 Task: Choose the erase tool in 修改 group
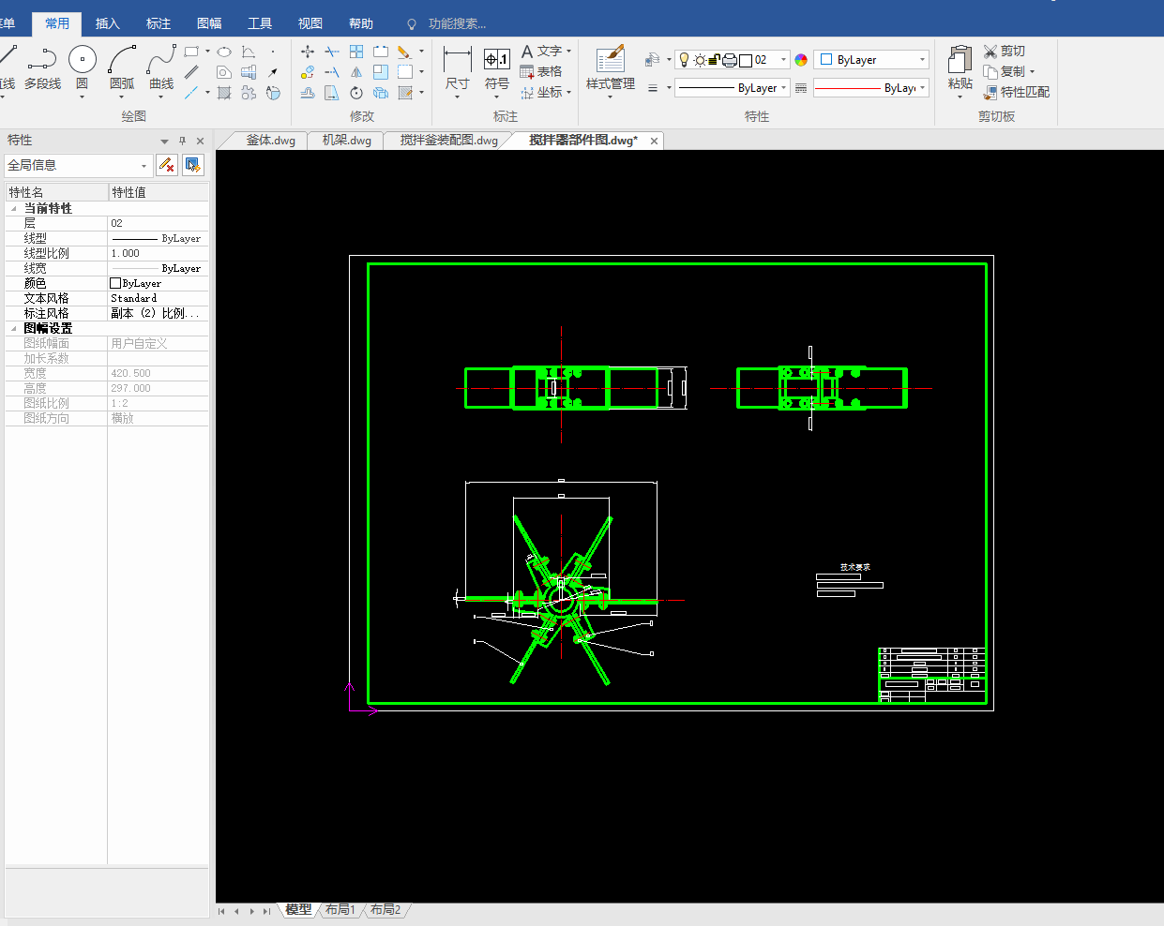(404, 52)
